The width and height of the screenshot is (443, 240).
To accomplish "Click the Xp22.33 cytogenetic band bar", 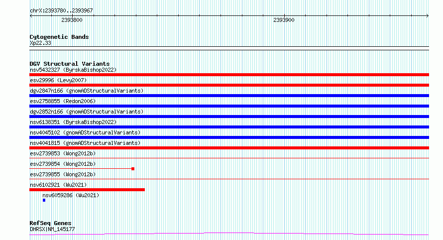I will 229,48.
